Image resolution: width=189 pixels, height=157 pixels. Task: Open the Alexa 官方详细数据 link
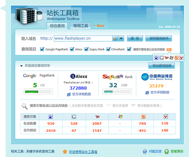pyautogui.click(x=81, y=94)
